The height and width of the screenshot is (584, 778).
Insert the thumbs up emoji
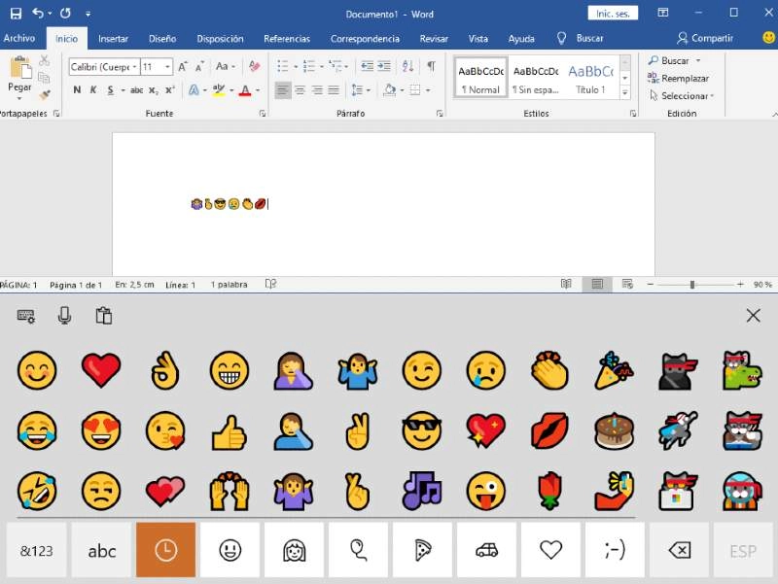pyautogui.click(x=230, y=434)
